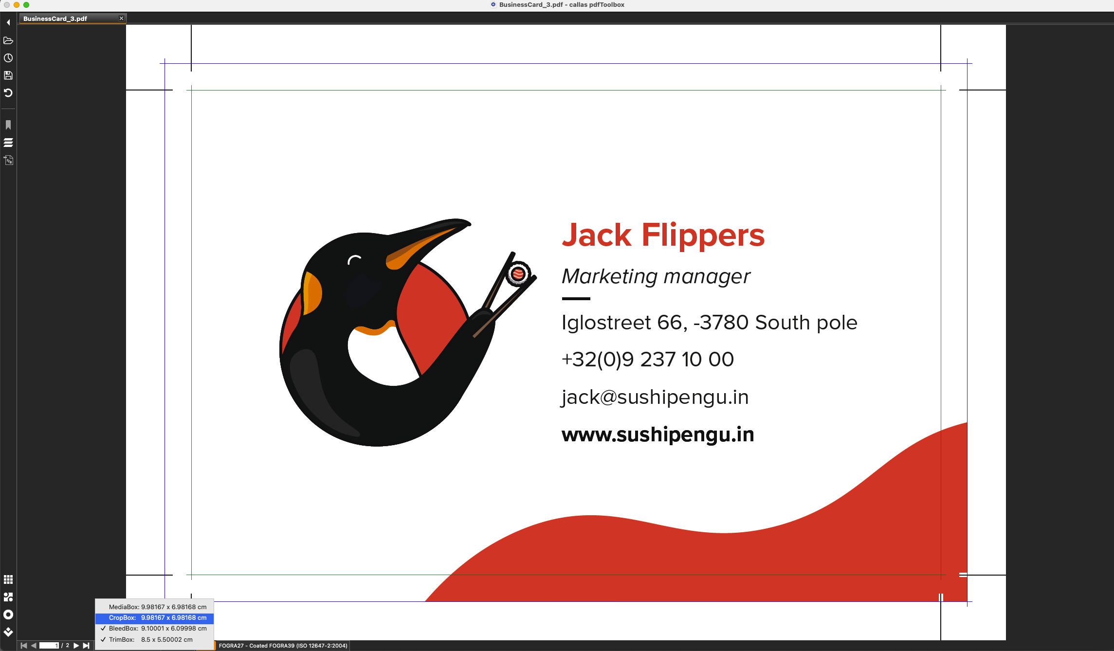This screenshot has height=651, width=1114.
Task: Click the phone number '+32(0)9 237 10 00'
Action: tap(647, 360)
